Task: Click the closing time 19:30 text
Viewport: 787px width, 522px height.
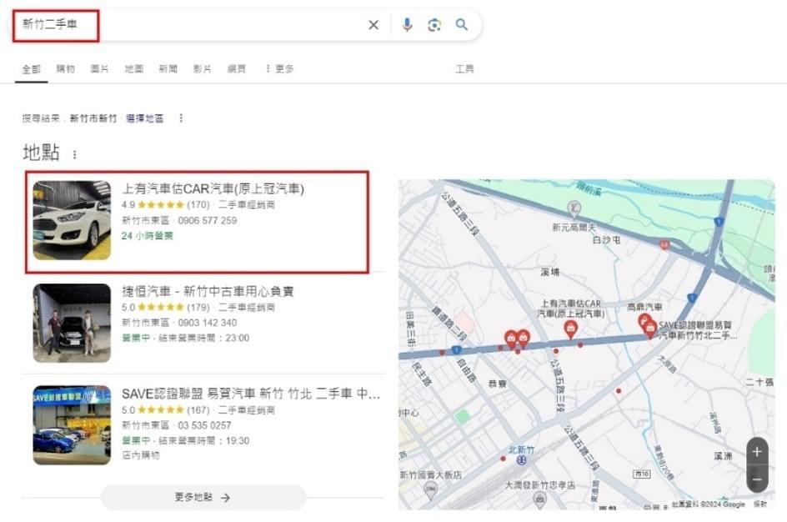Action: (x=237, y=440)
